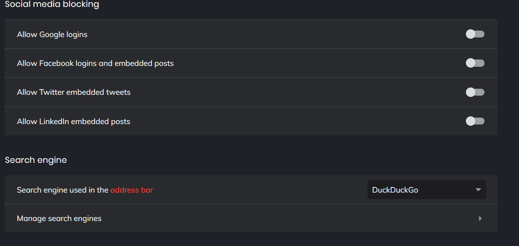Click the Social media blocking heading

click(52, 5)
